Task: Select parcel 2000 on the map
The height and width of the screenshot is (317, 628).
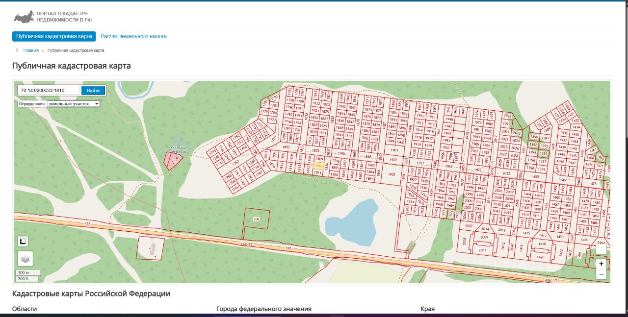Action: (x=468, y=201)
